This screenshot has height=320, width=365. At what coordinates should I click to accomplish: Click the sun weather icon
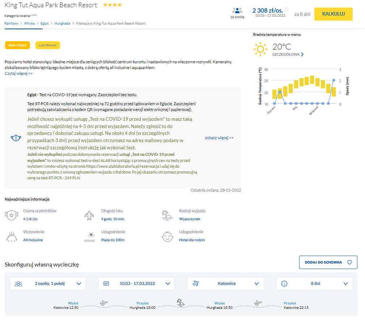pos(260,49)
